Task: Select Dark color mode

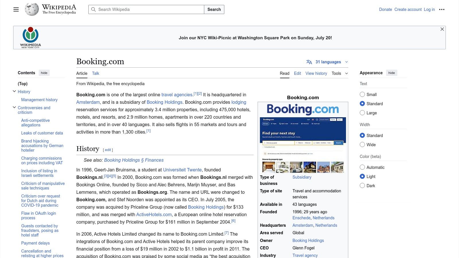Action: 362,185
